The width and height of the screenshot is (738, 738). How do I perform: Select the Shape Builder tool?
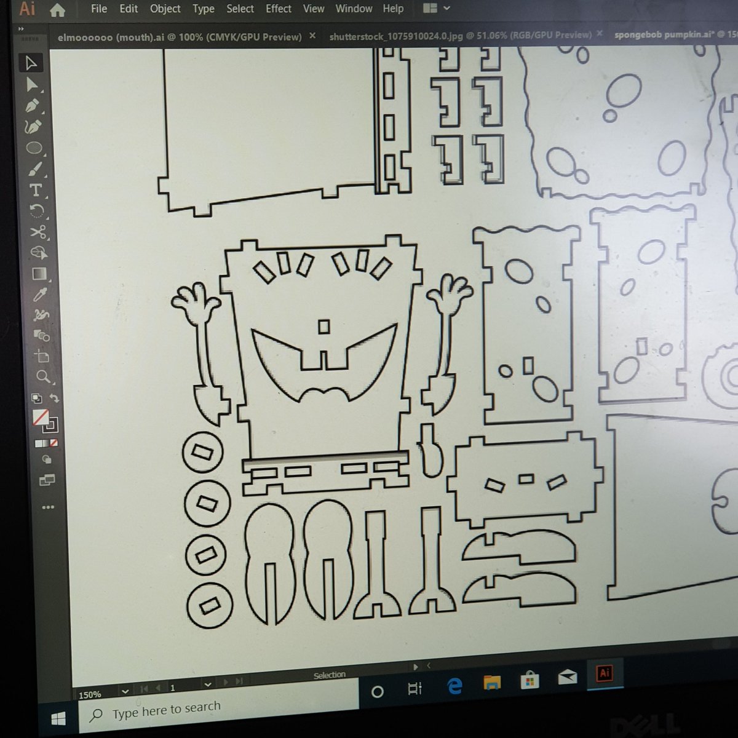point(39,253)
